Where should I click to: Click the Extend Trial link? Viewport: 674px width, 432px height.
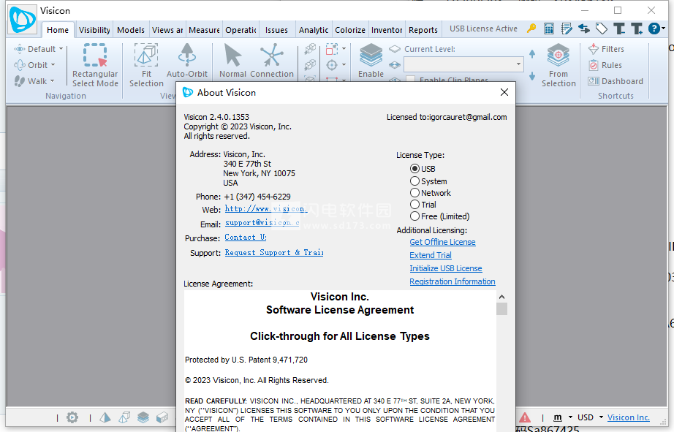[431, 255]
